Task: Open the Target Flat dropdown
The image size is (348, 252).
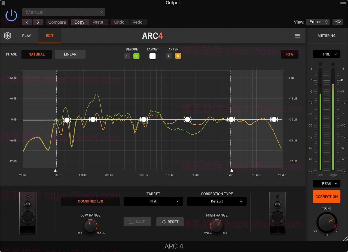Action: click(153, 201)
